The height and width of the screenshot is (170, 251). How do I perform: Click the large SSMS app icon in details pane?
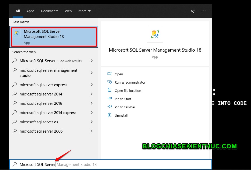pos(155,34)
